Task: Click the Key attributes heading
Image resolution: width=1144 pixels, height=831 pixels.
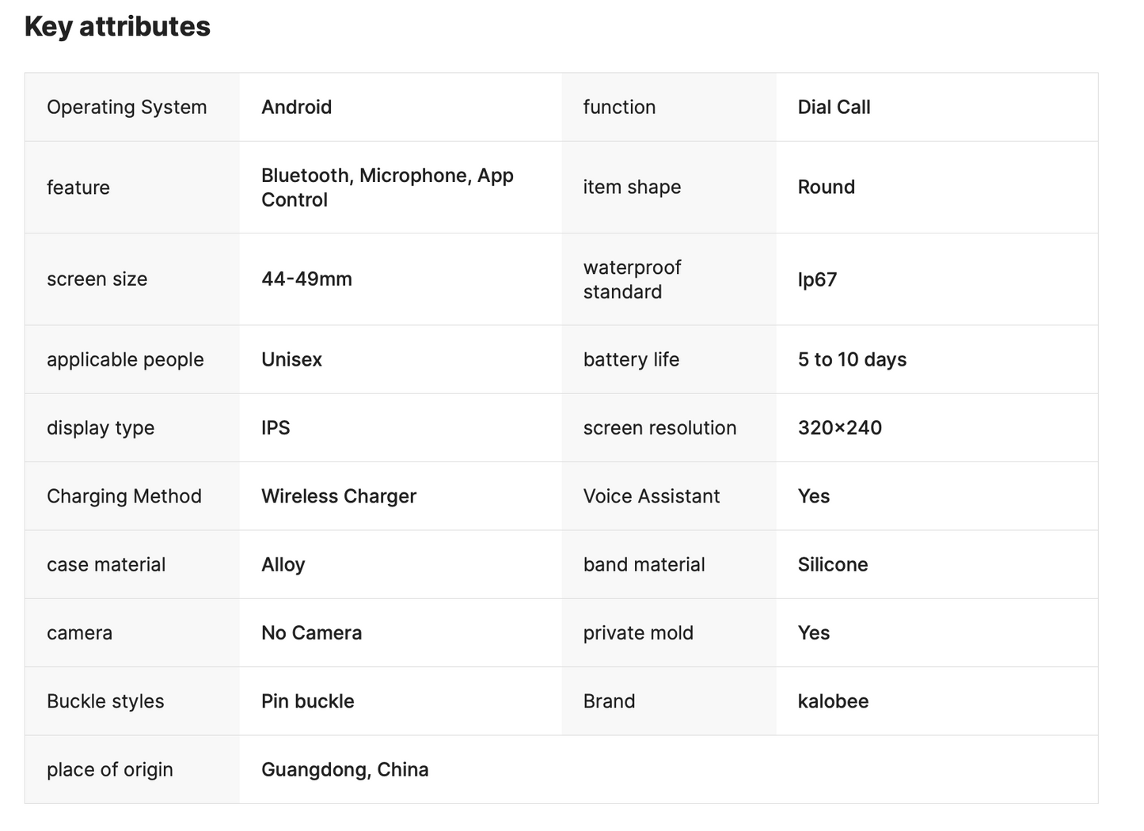Action: tap(117, 27)
